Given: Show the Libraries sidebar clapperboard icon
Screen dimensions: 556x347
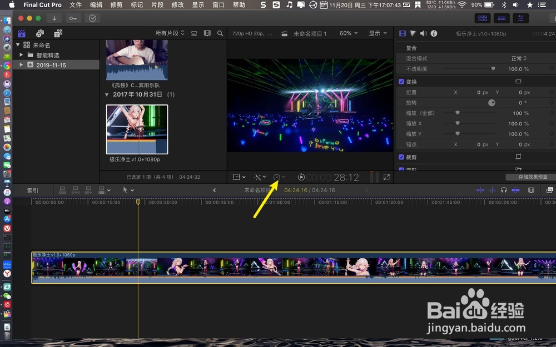Looking at the screenshot, I should coord(22,33).
